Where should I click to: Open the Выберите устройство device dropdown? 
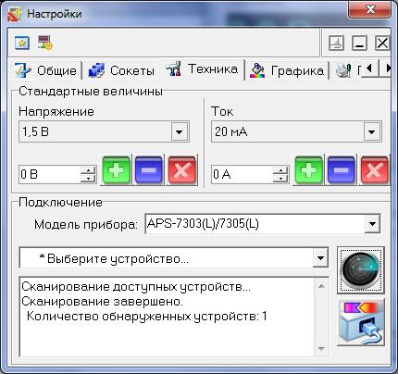coord(320,258)
